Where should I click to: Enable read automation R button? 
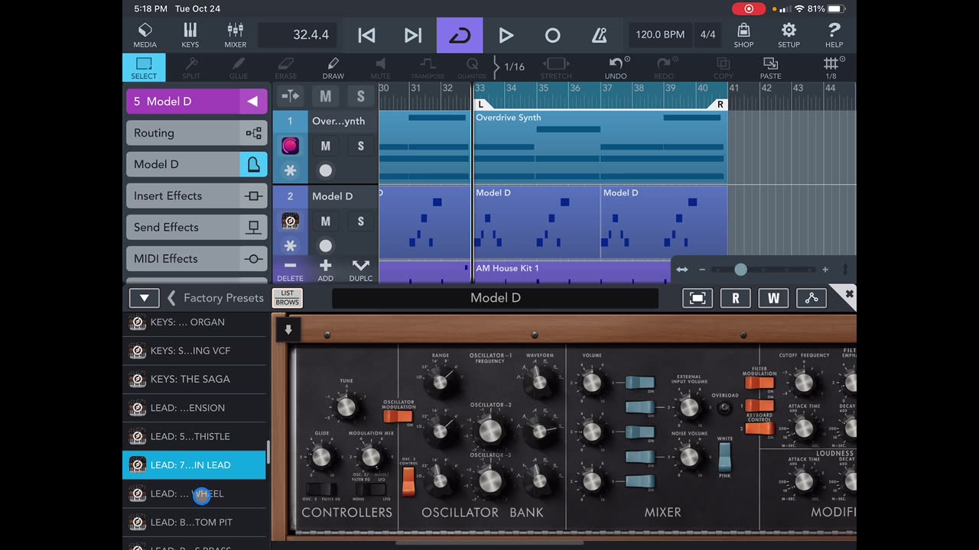click(x=736, y=298)
